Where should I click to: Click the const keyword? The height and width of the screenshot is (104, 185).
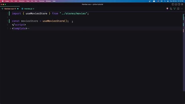pyautogui.click(x=16, y=21)
